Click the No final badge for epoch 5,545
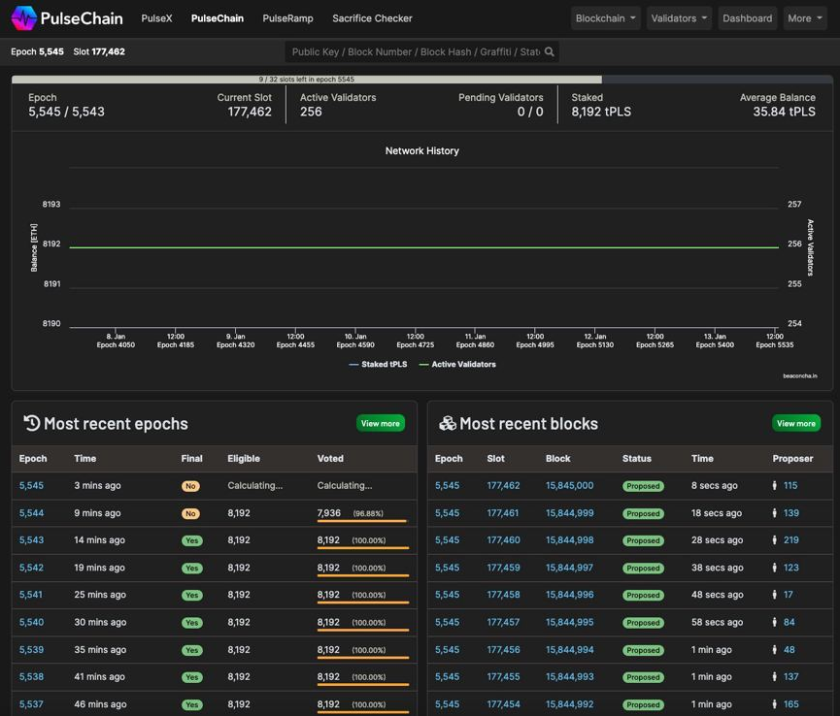This screenshot has width=840, height=716. click(190, 486)
